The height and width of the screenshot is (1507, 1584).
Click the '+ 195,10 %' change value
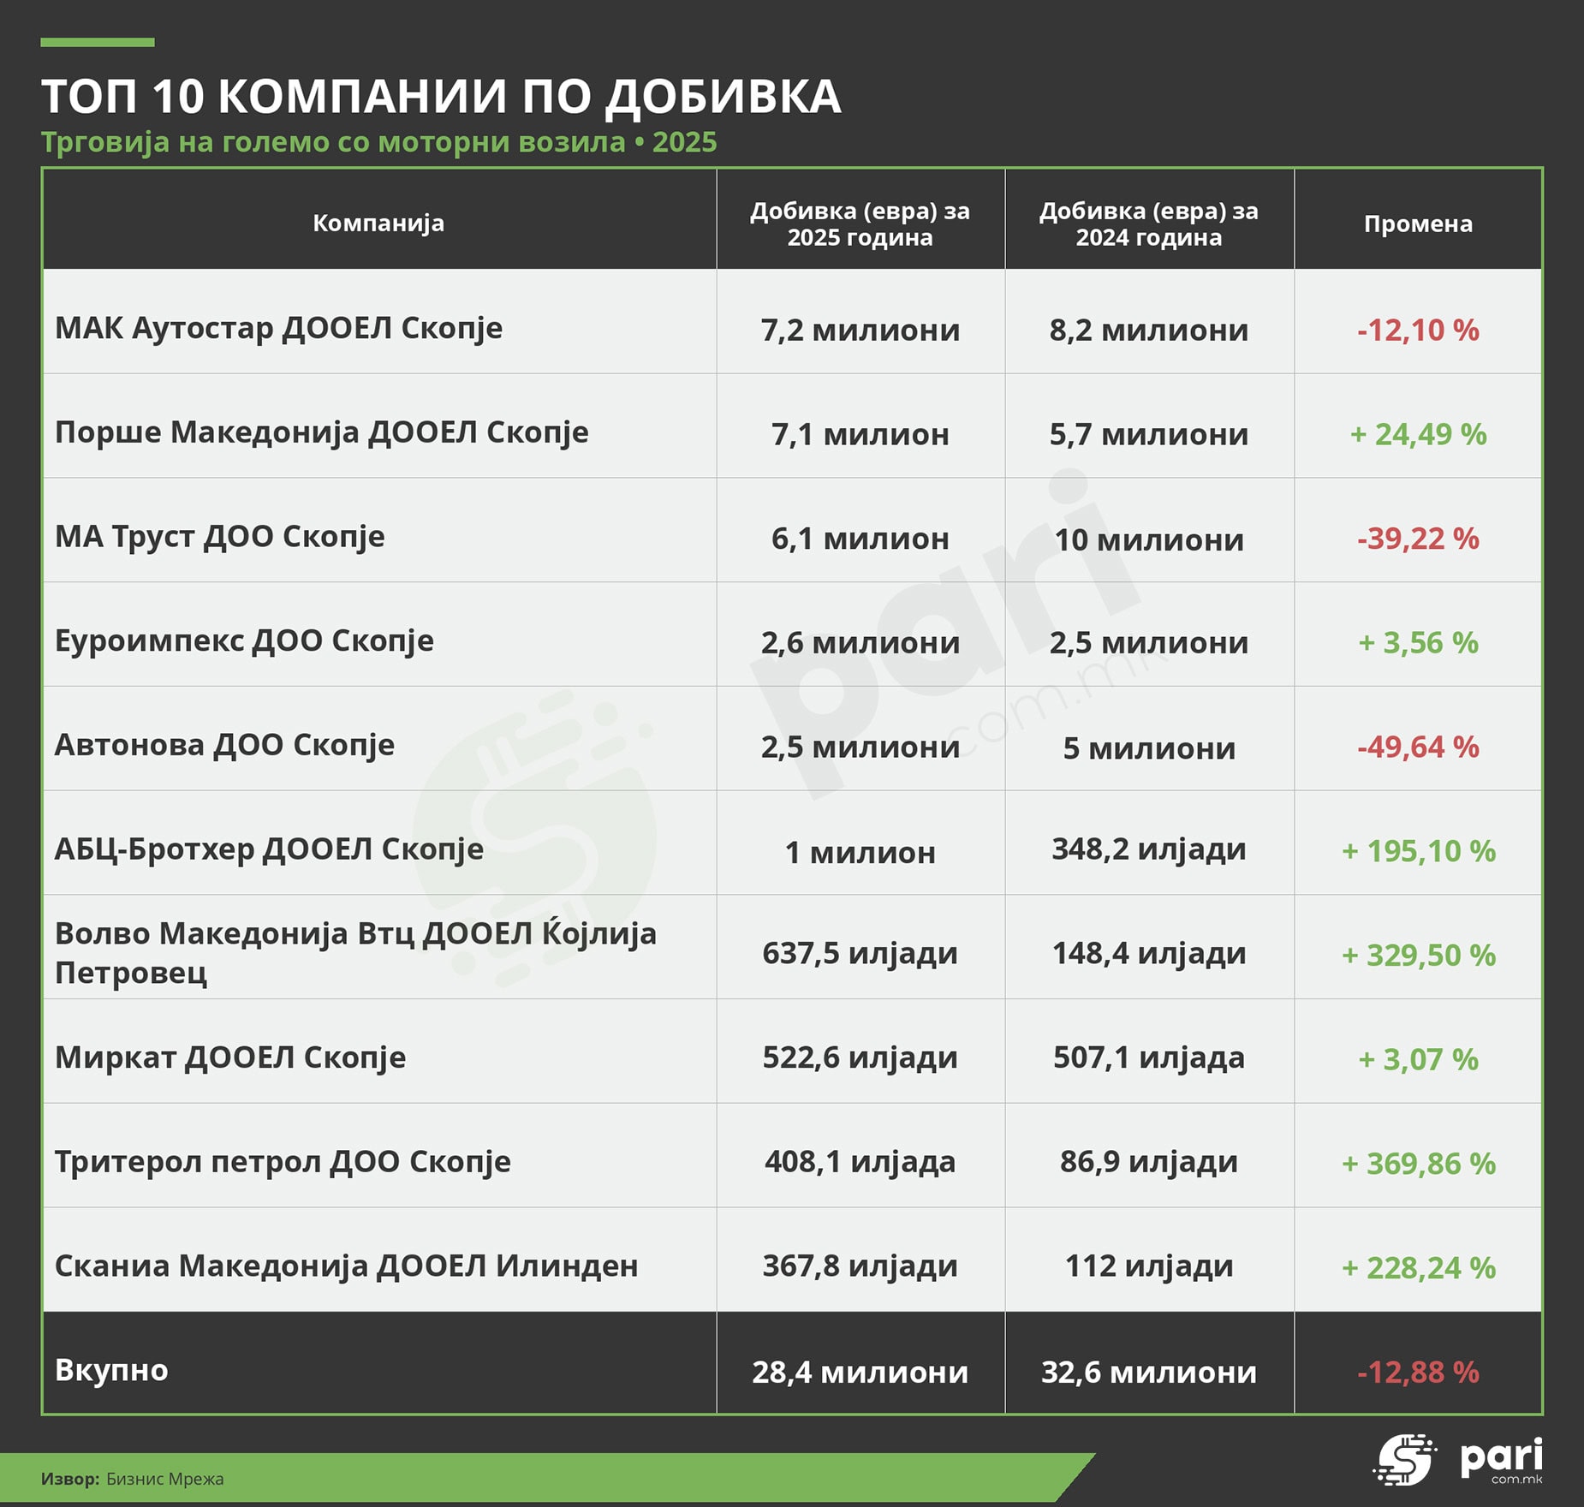[x=1418, y=851]
